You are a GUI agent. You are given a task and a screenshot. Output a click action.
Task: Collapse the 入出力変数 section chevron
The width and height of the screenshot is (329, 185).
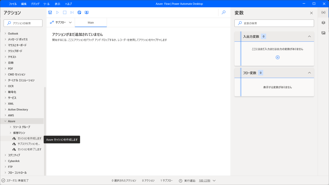coord(309,36)
